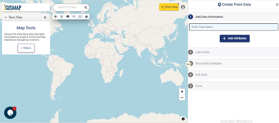Click the center-focus frame icon

62,16
